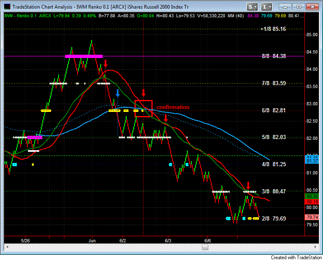Click the '6/3' date label on time axis
The image size is (323, 260).
click(168, 241)
